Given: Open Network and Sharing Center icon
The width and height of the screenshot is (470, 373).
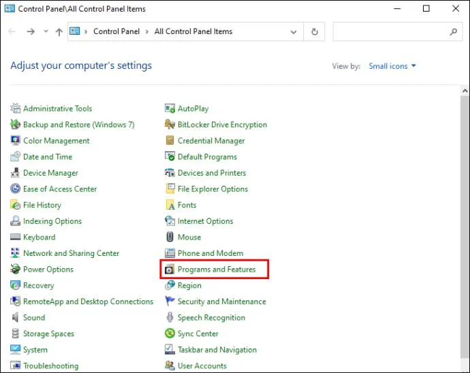Looking at the screenshot, I should [x=15, y=253].
